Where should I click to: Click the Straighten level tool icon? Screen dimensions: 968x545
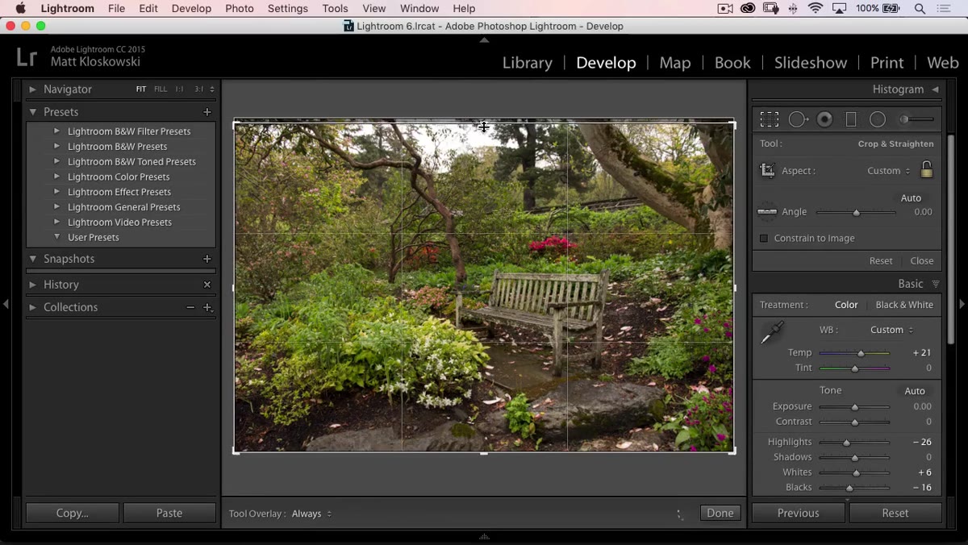point(767,212)
